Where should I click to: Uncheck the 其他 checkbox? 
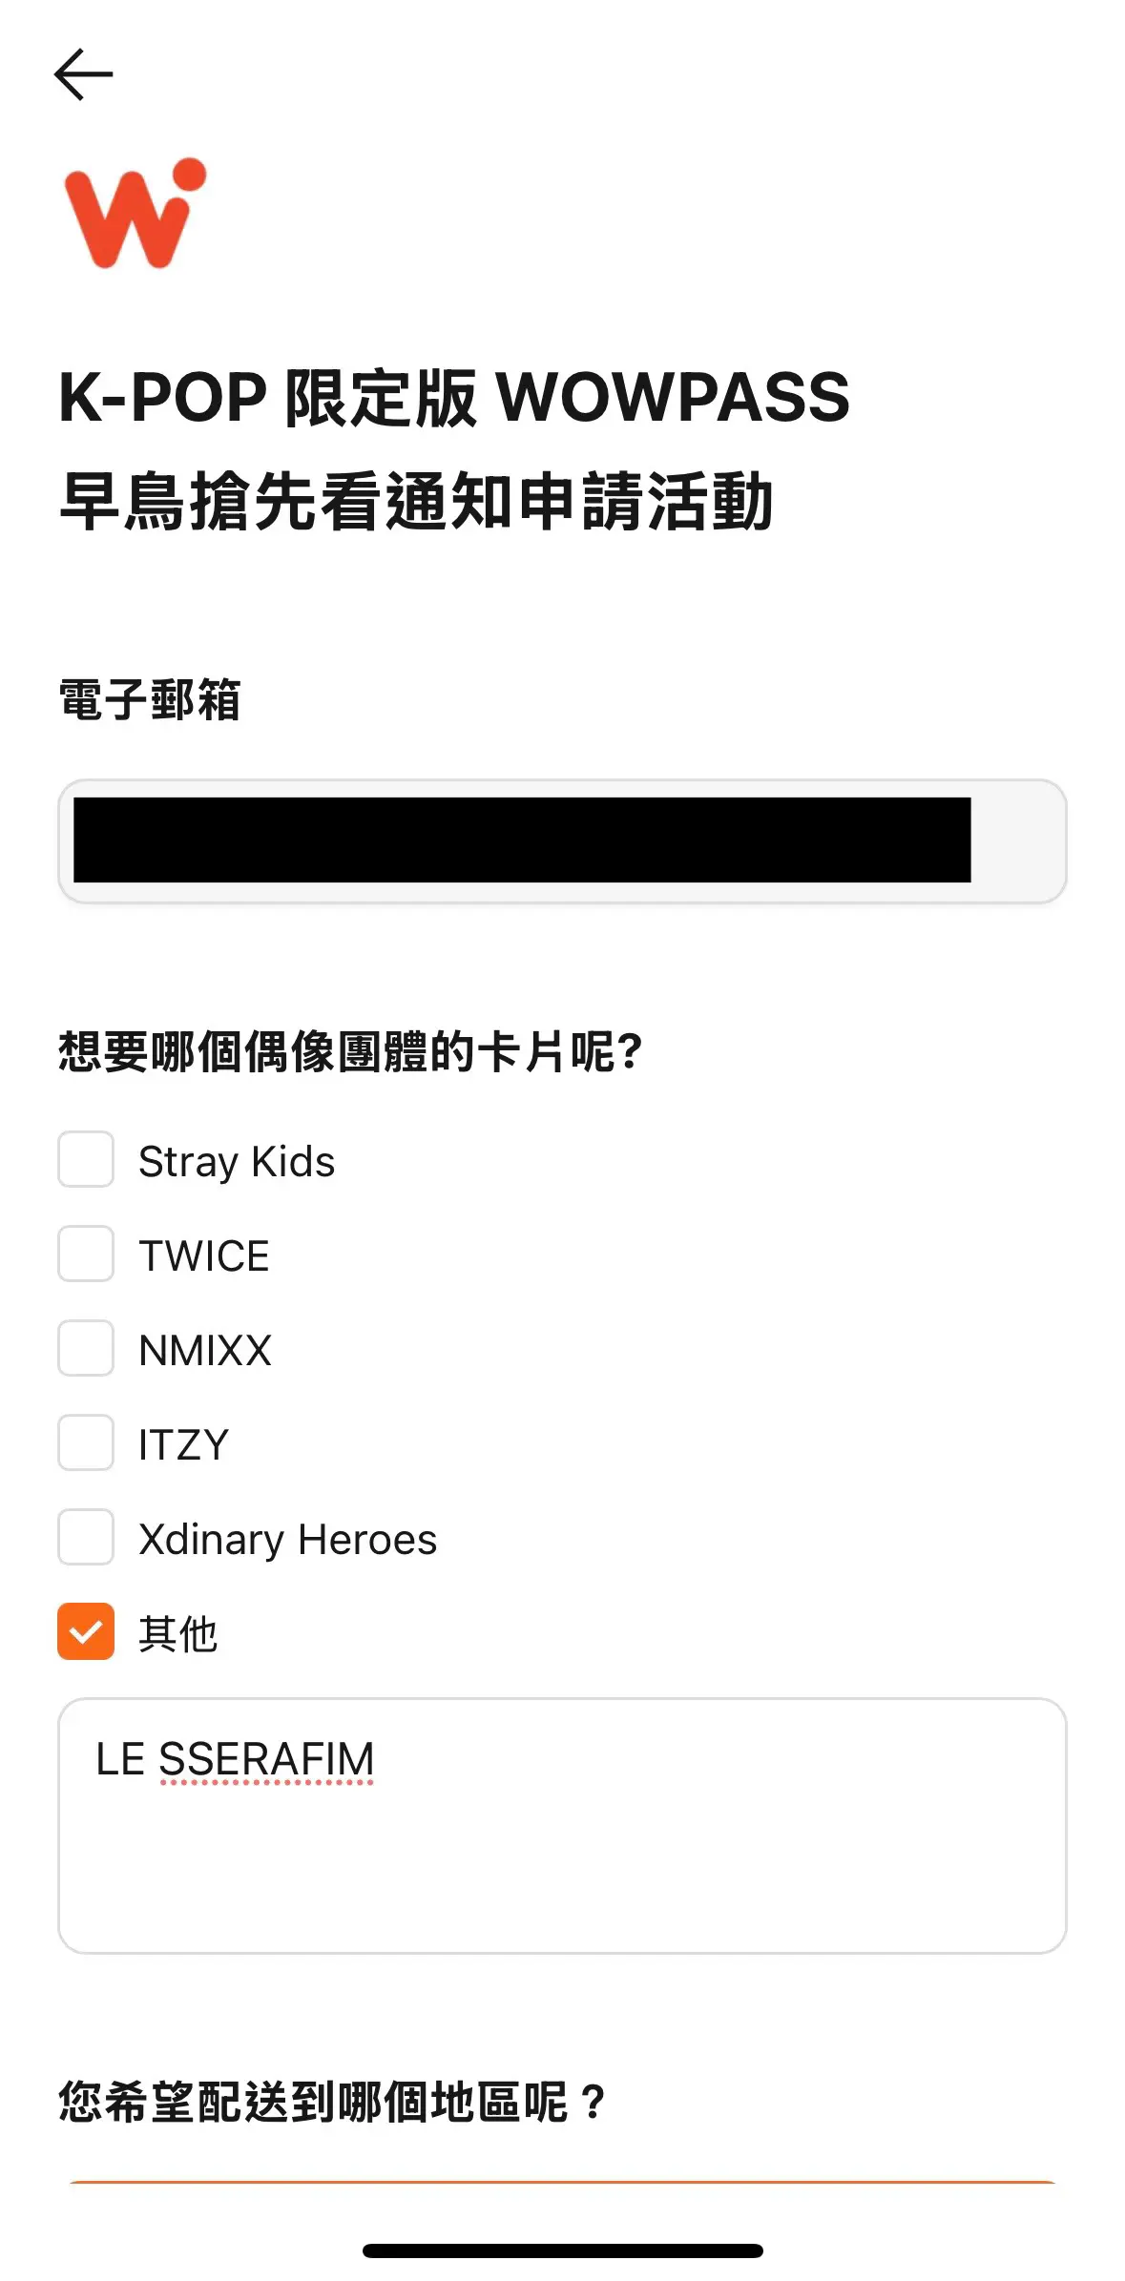click(86, 1631)
